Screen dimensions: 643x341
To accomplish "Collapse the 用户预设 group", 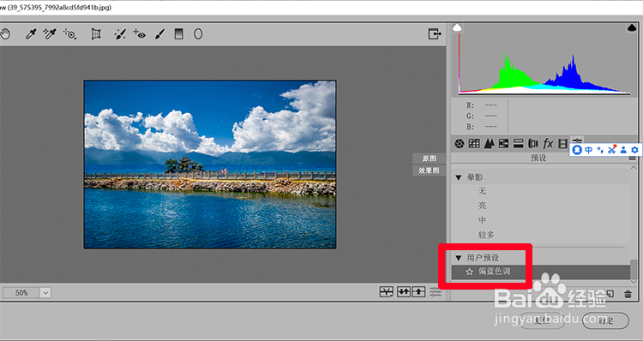I will [459, 258].
